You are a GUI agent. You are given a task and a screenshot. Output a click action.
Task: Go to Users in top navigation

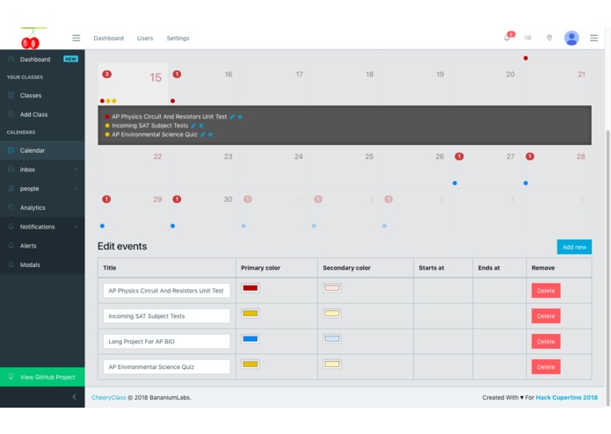145,38
